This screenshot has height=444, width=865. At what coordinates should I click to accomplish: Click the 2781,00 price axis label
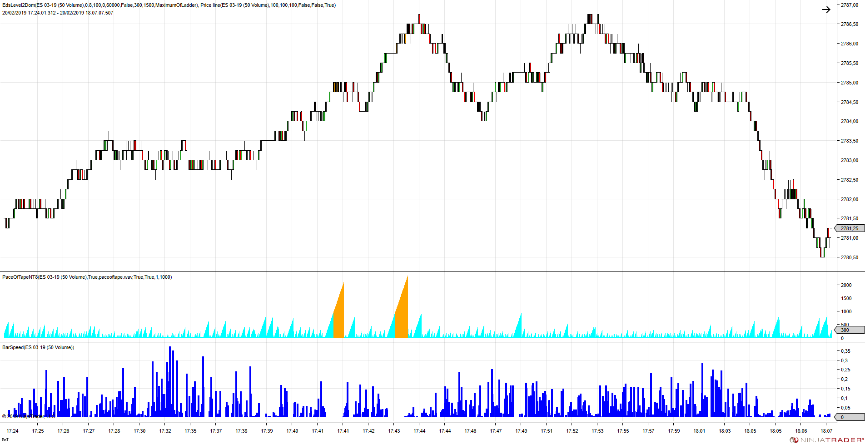coord(850,238)
